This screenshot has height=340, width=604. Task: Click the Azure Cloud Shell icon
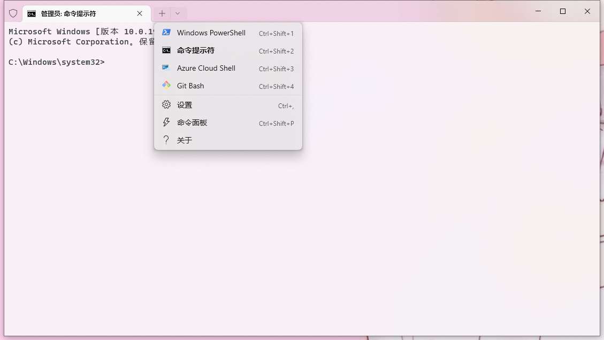(166, 68)
